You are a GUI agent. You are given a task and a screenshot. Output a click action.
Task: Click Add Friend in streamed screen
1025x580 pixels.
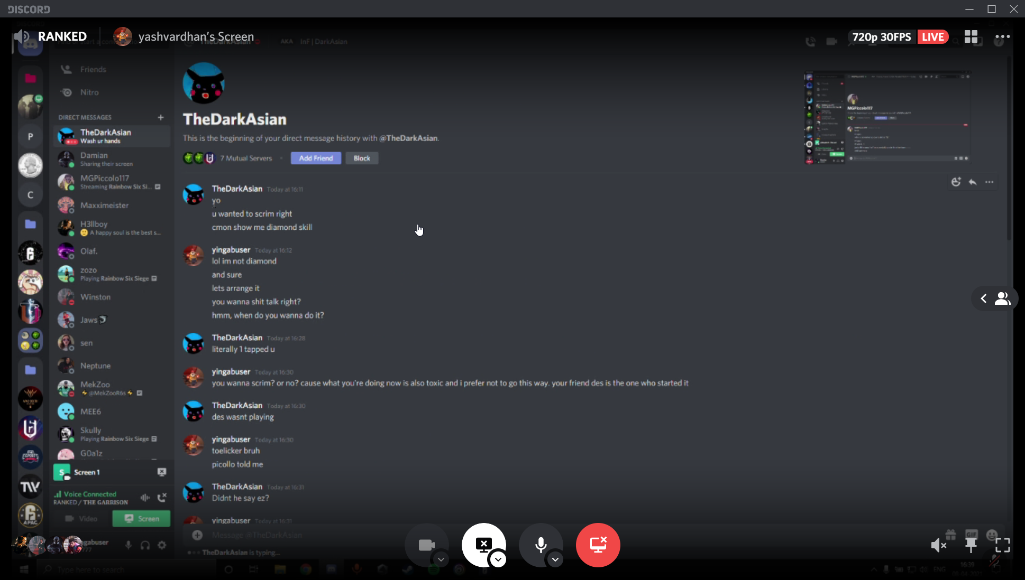tap(316, 158)
